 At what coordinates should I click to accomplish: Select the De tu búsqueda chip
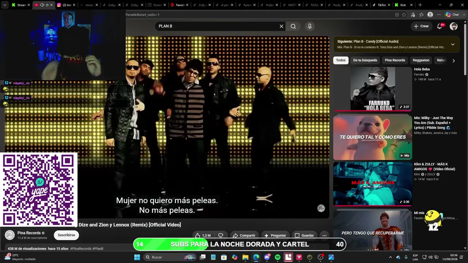[x=365, y=60]
